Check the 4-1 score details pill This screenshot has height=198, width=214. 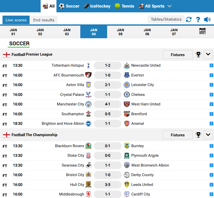pos(107,104)
